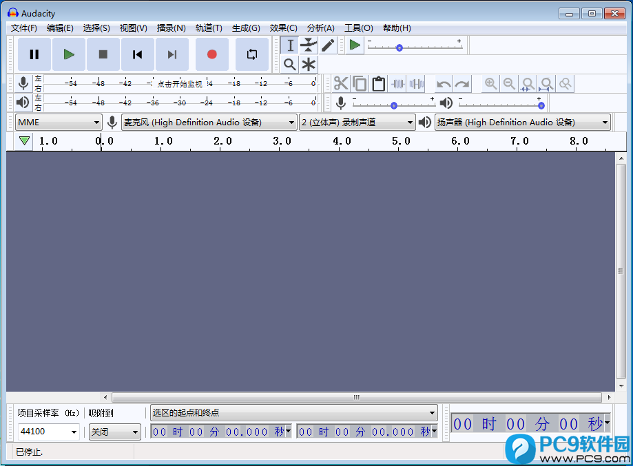Image resolution: width=633 pixels, height=466 pixels.
Task: Click the timeline ruler at 4.0
Action: coord(342,141)
